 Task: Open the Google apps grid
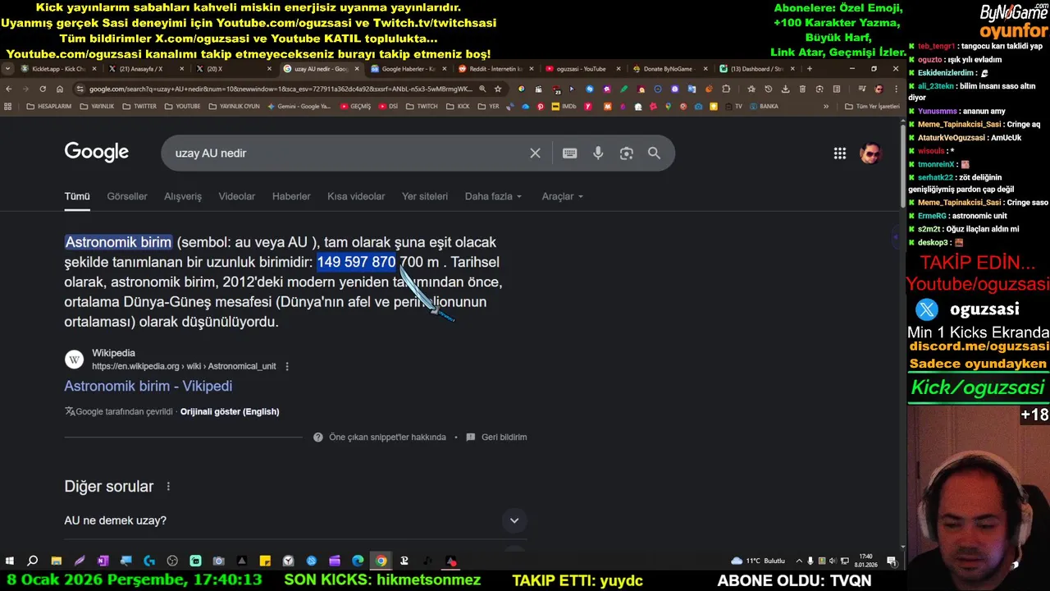tap(840, 153)
